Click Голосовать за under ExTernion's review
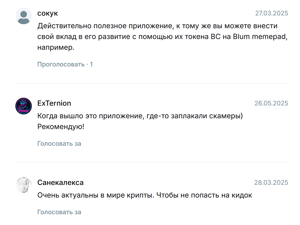 (59, 144)
